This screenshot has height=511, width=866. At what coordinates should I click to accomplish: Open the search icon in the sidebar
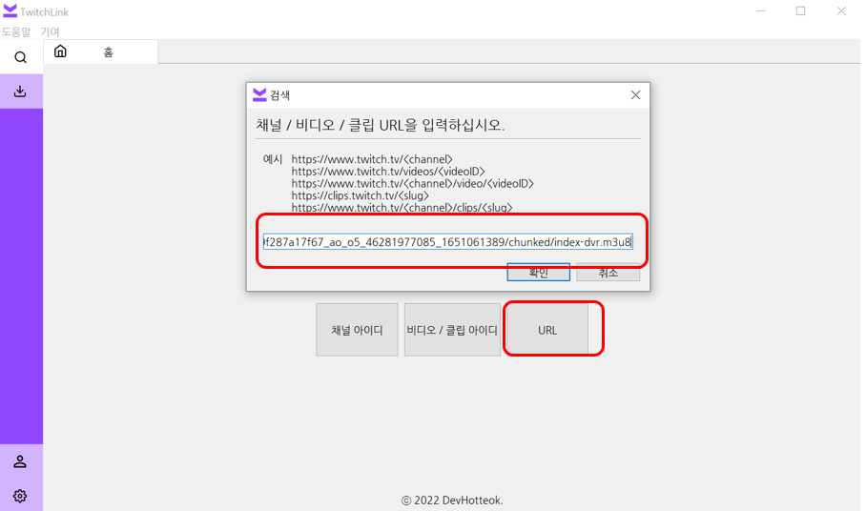[20, 57]
